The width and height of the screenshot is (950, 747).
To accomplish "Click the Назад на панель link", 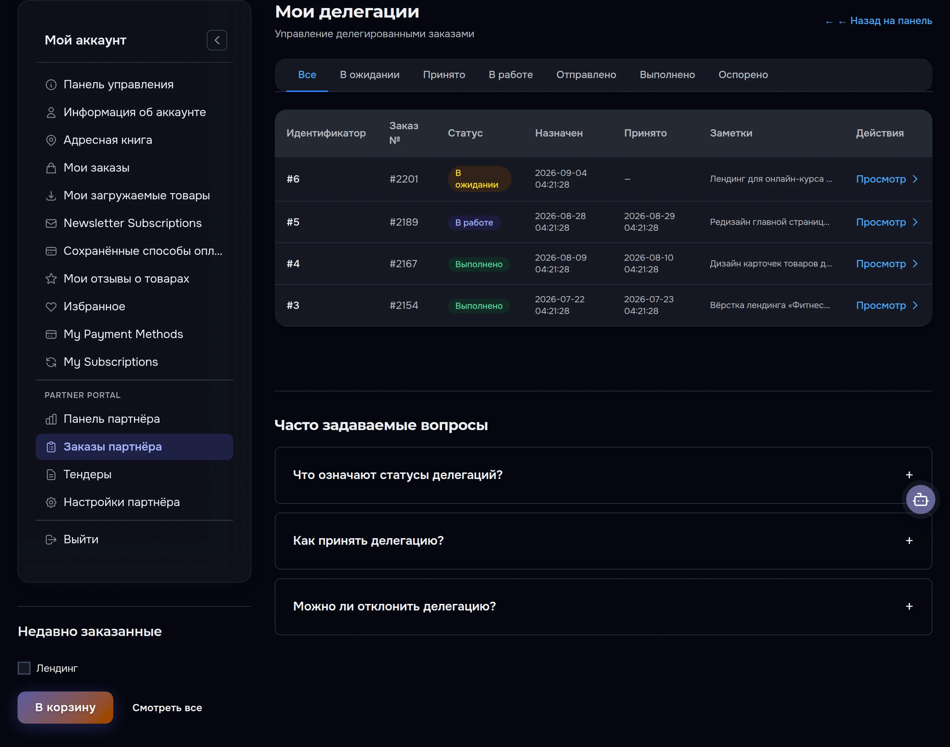I will [879, 21].
